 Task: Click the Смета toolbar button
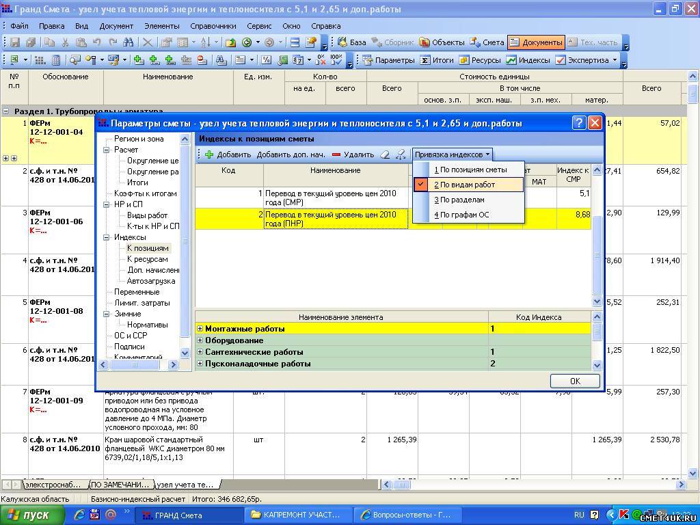click(x=487, y=42)
